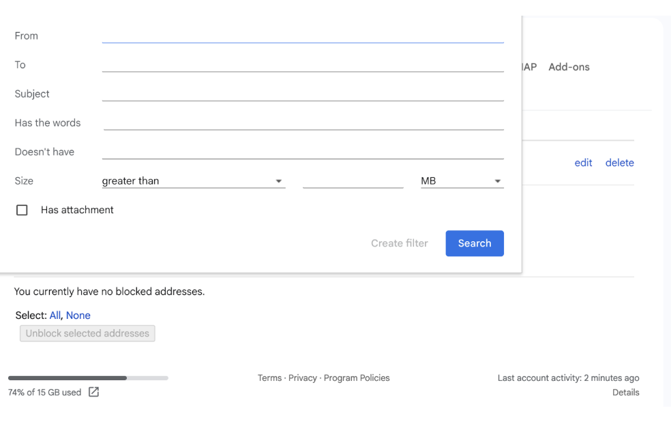
Task: Click into the To field
Action: 303,65
